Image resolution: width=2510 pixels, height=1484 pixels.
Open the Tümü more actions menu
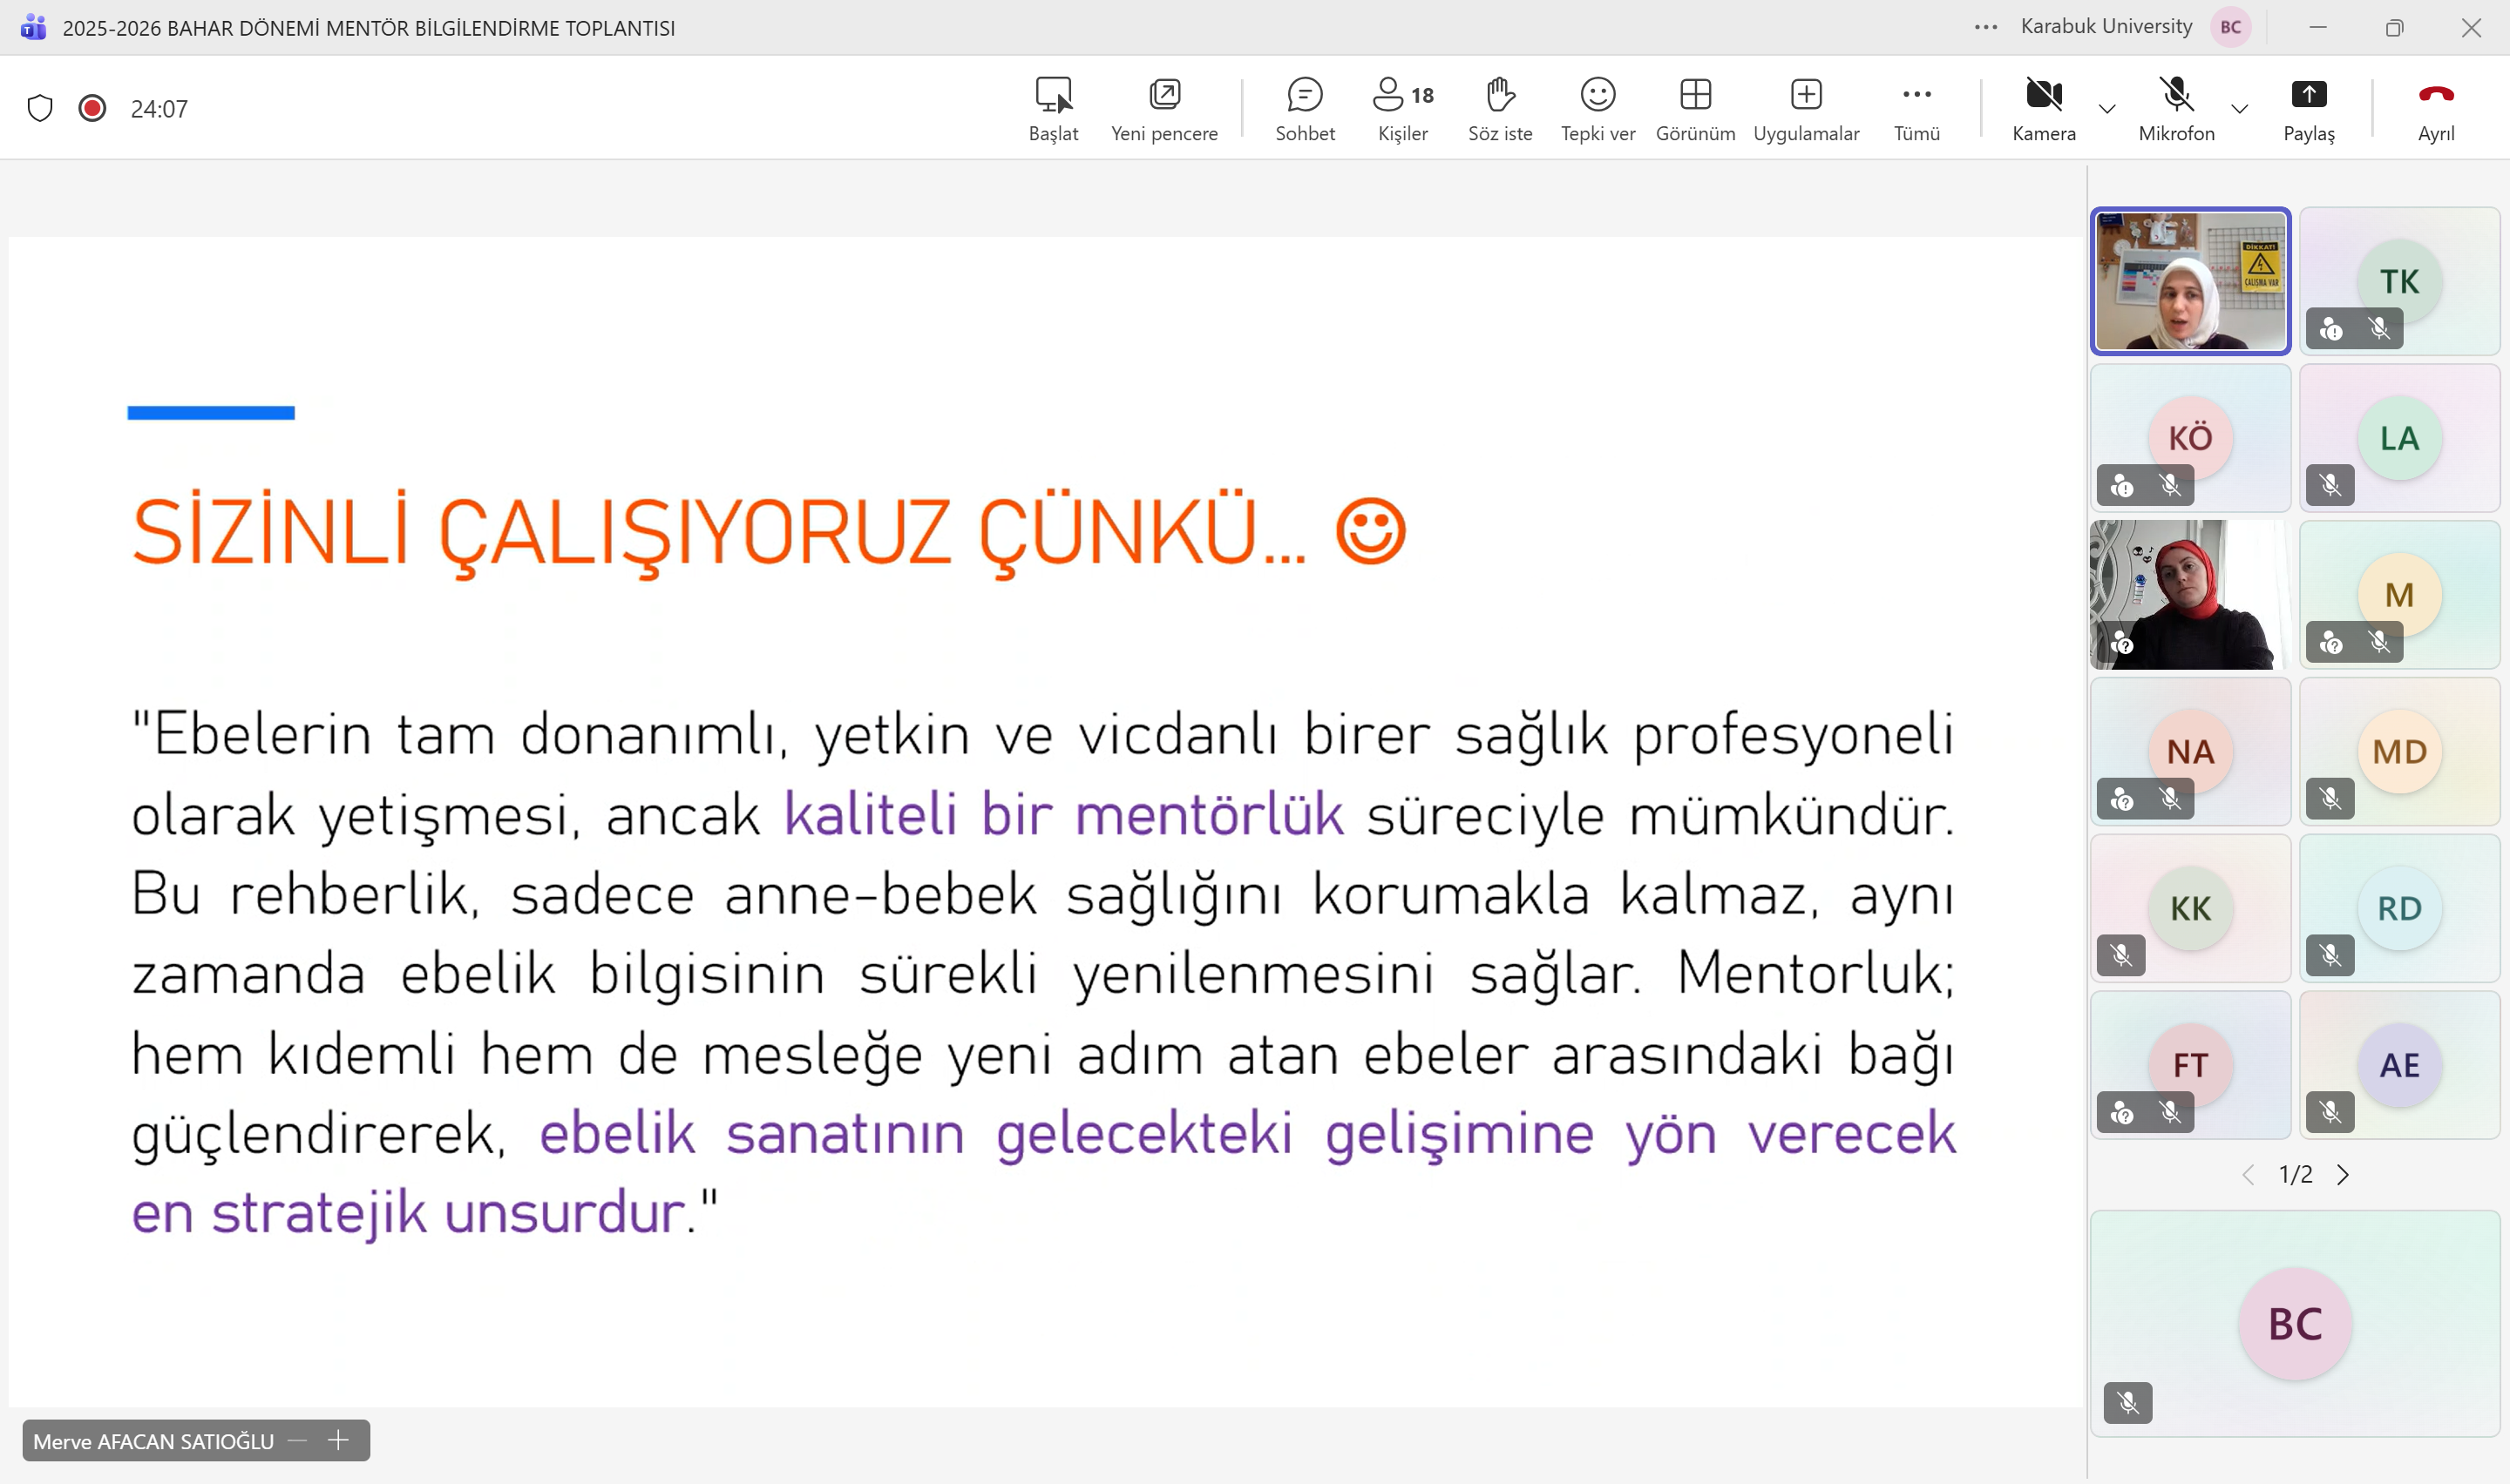coord(1916,107)
